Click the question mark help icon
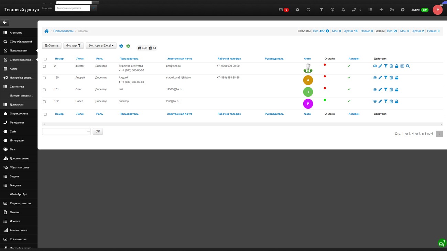 coord(332,10)
